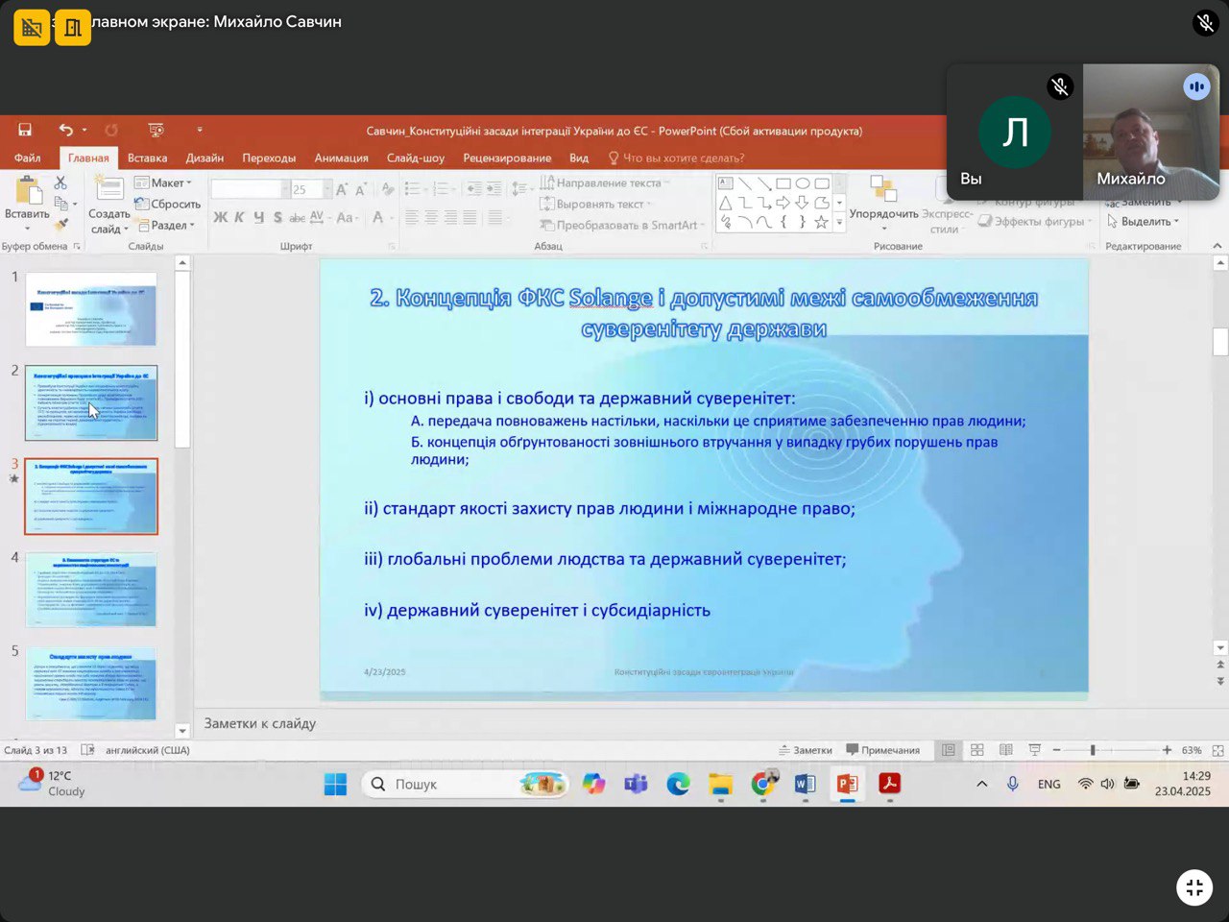Click Slide Show view icon in status bar
This screenshot has height=922, width=1229.
(x=1034, y=750)
